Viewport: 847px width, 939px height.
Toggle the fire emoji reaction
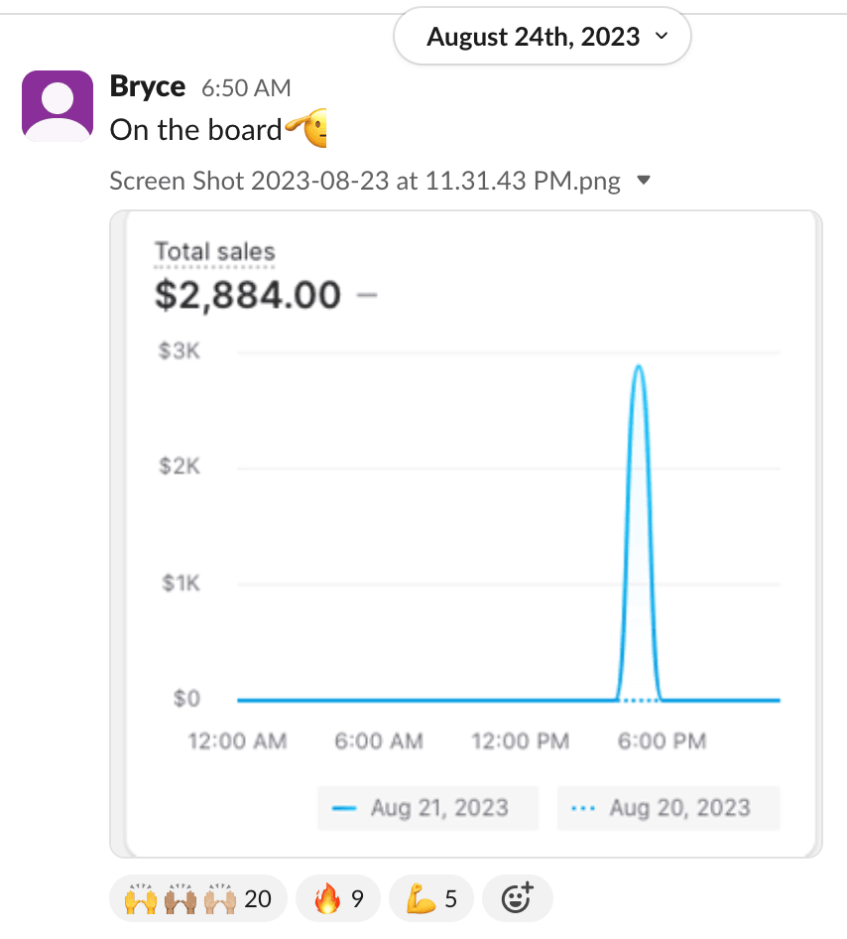(338, 899)
